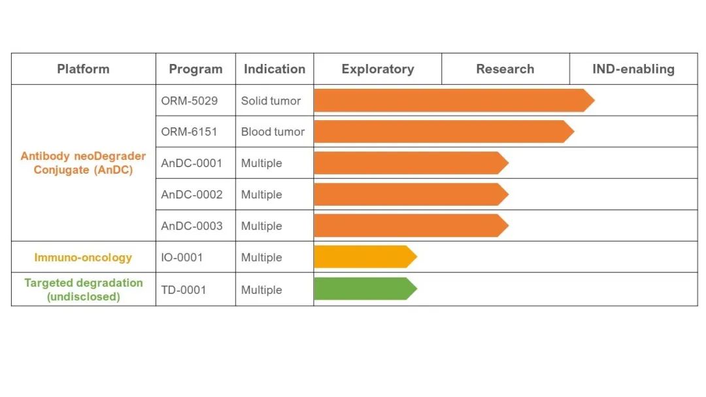The image size is (706, 397).
Task: Select the TD-0001 program cell
Action: tap(195, 289)
